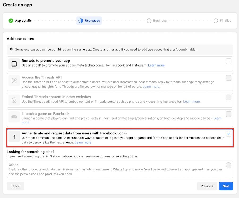
Task: Click the Threads icon for Embed Threads content
Action: click(14, 100)
